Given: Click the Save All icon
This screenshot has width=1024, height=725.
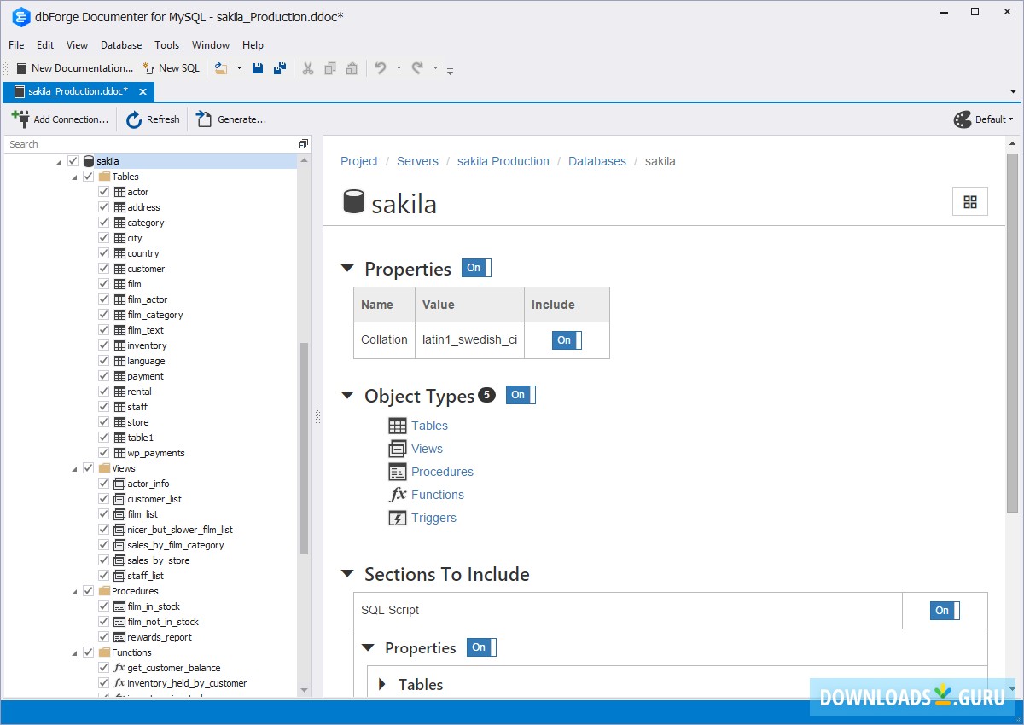Looking at the screenshot, I should pyautogui.click(x=279, y=68).
